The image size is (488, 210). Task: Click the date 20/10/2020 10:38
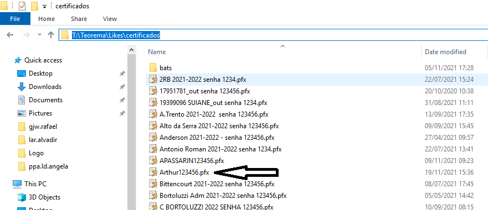tap(449, 91)
